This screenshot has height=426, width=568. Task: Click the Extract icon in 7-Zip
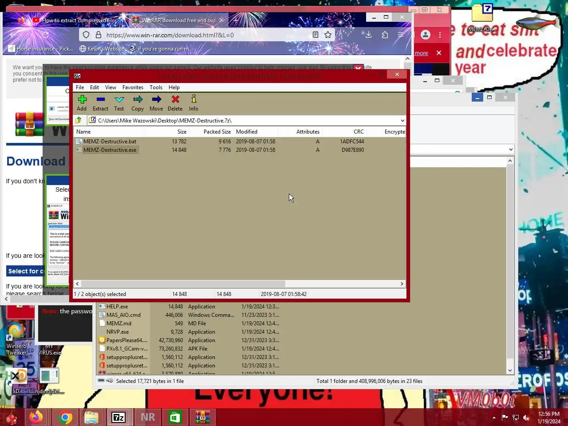[100, 103]
